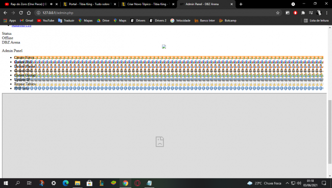Open File Explorer from the taskbar
The width and height of the screenshot is (332, 188).
(x=78, y=183)
